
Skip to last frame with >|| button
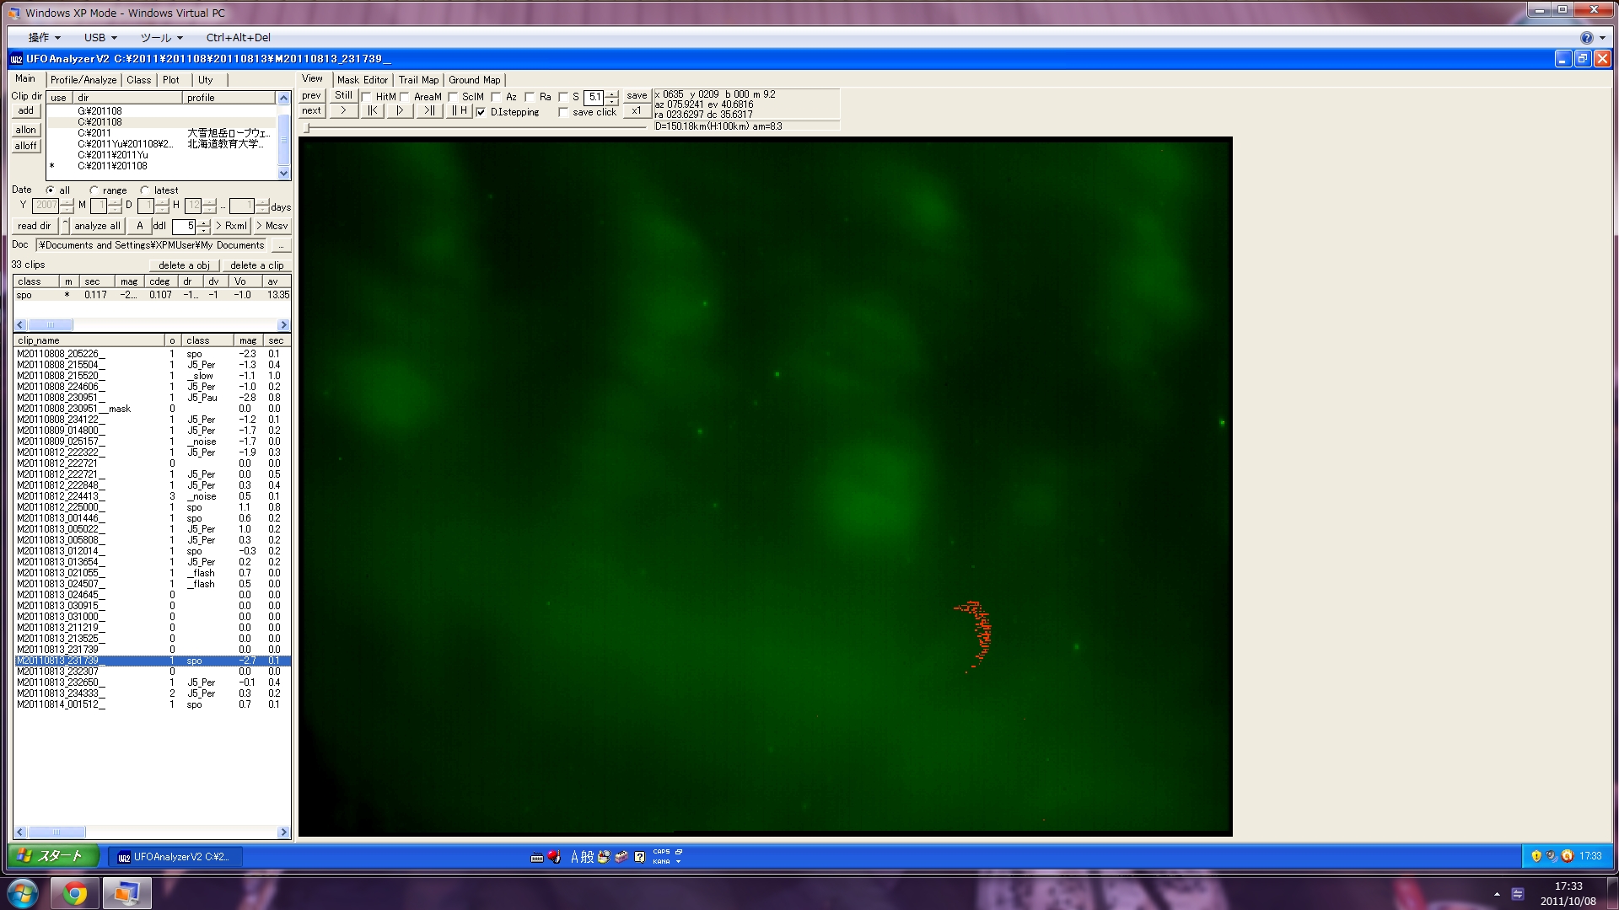[428, 110]
